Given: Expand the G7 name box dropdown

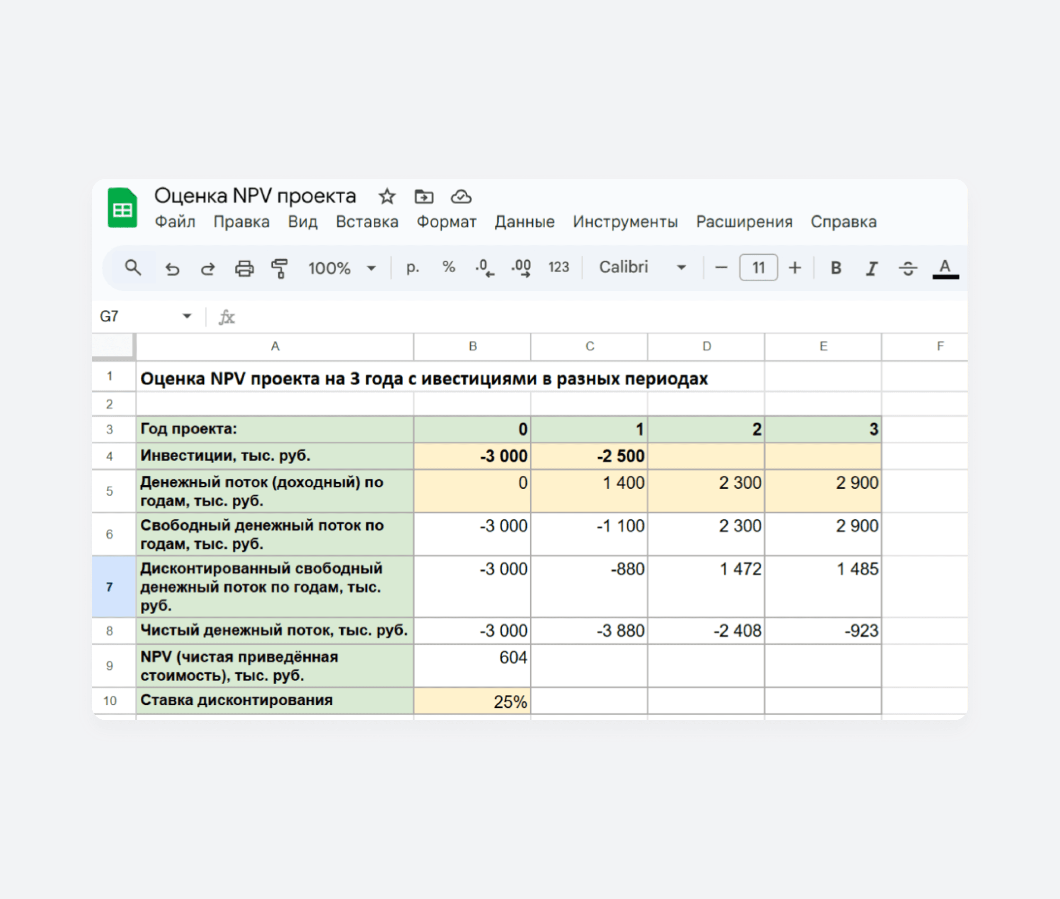Looking at the screenshot, I should tap(187, 317).
